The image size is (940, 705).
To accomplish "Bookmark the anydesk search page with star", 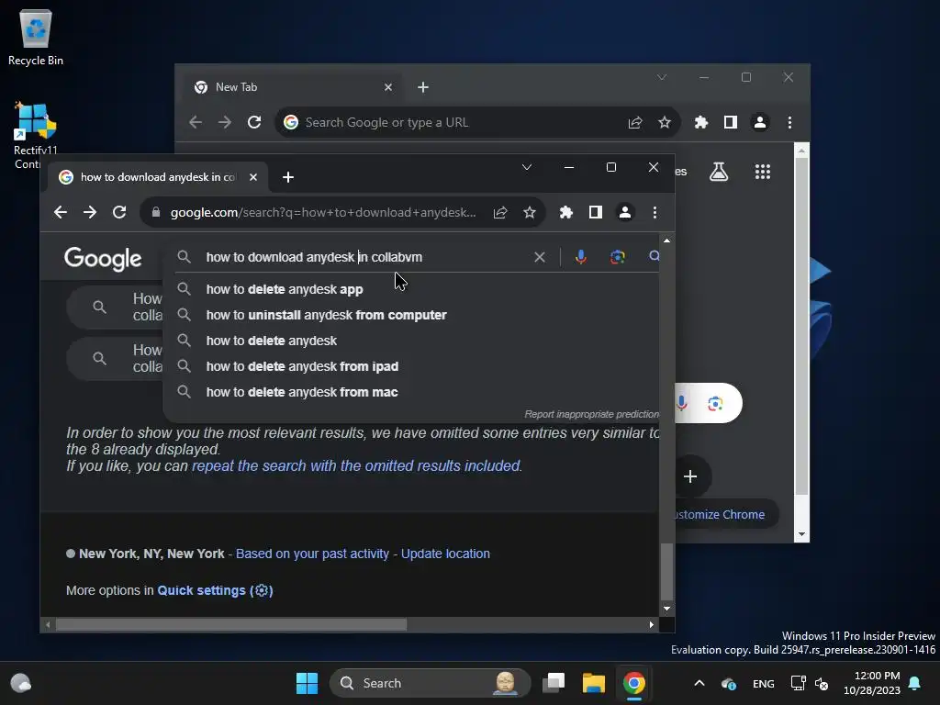I will [x=530, y=212].
